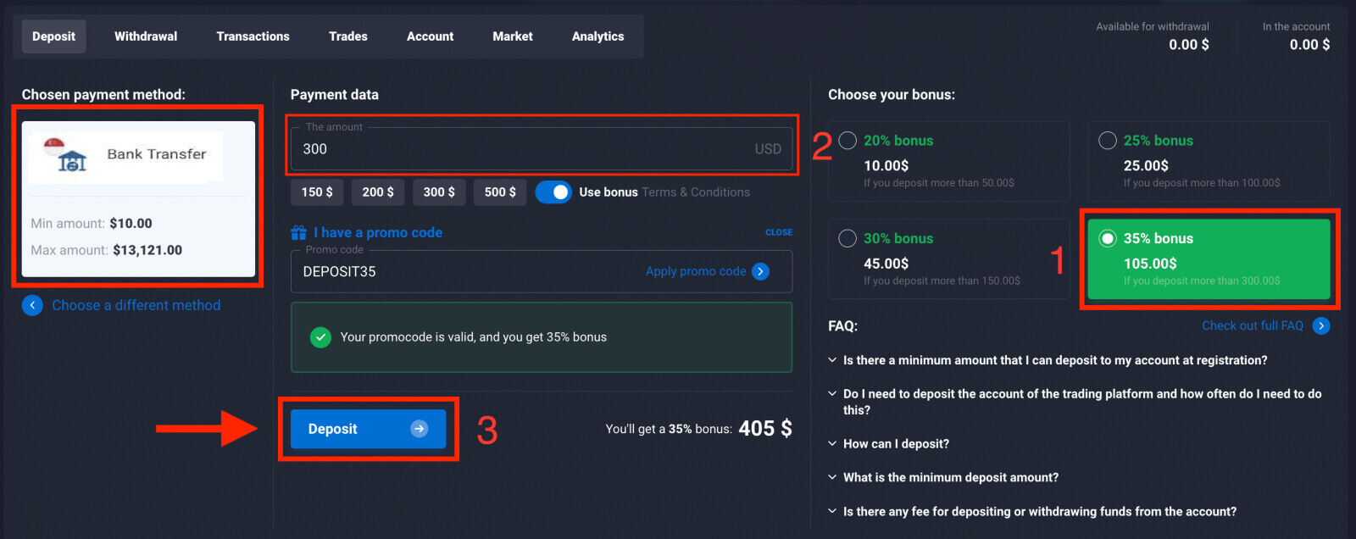Open the Terms & Conditions link
The height and width of the screenshot is (539, 1356).
[695, 192]
